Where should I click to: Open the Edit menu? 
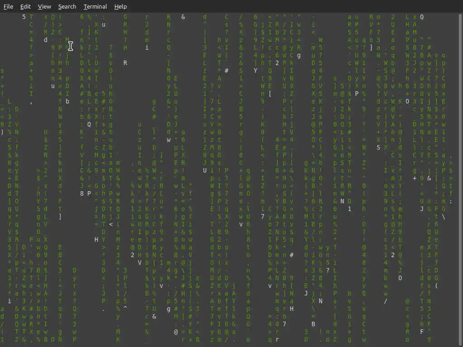click(25, 6)
